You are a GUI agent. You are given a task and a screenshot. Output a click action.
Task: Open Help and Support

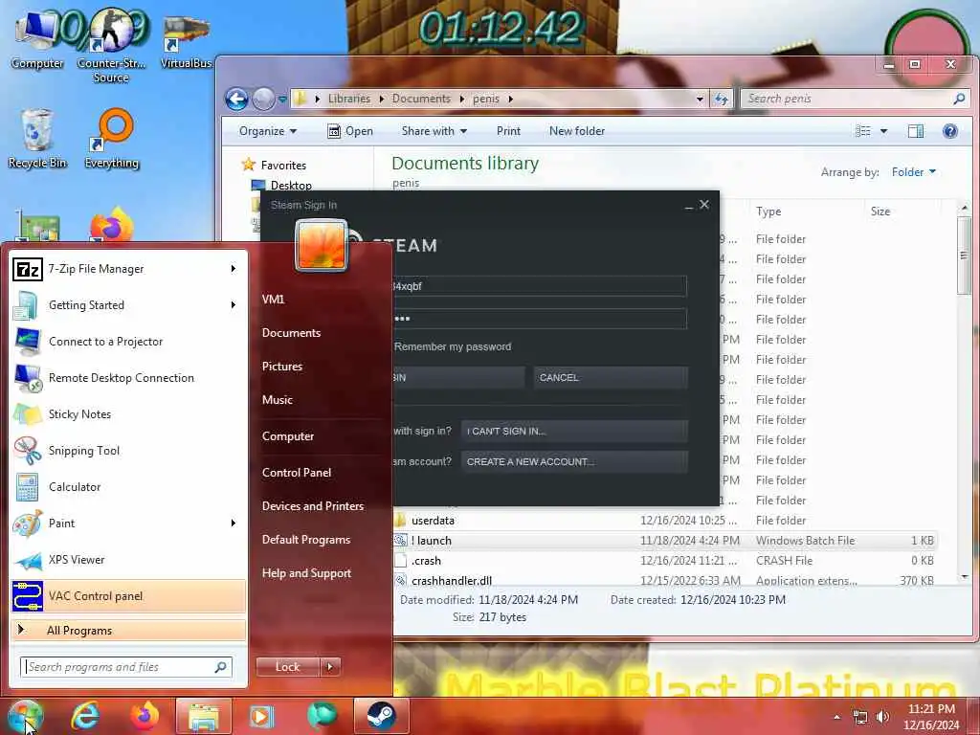(306, 573)
